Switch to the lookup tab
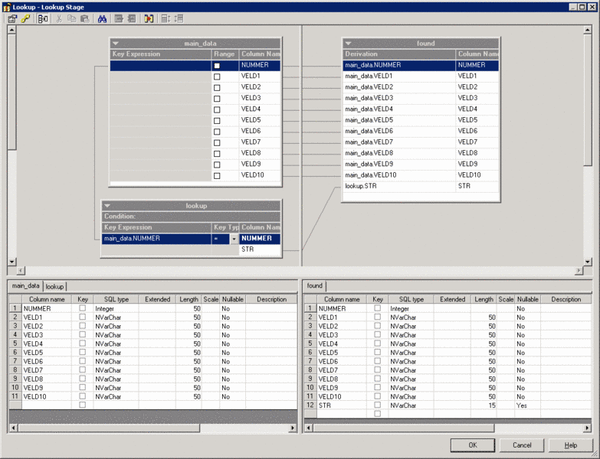600x459 pixels. (54, 286)
